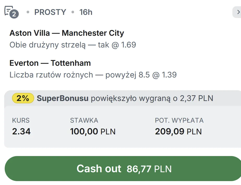The height and width of the screenshot is (185, 241).
Task: Click the 209,09 PLN potential payout
Action: pyautogui.click(x=178, y=131)
